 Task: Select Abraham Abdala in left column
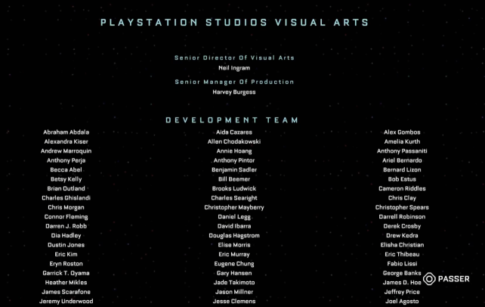coord(66,132)
